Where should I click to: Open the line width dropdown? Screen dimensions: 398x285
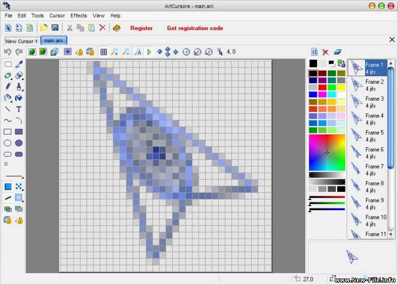[14, 176]
